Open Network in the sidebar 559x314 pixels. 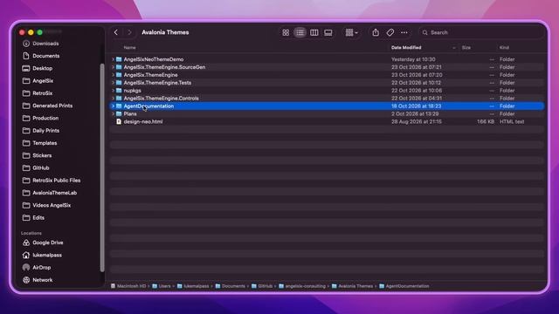(42, 280)
